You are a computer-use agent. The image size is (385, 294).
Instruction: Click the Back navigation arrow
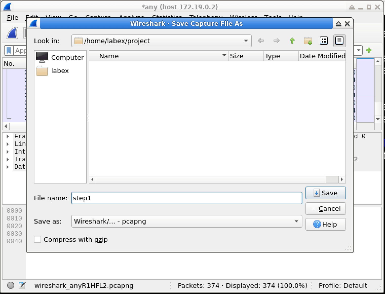[261, 41]
